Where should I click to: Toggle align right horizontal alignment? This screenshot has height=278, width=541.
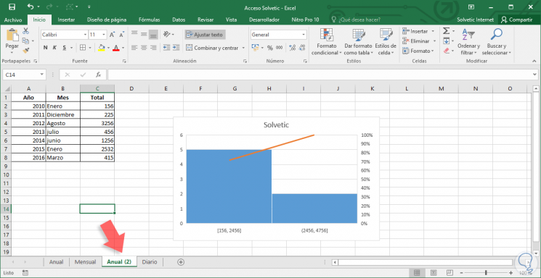coord(153,48)
